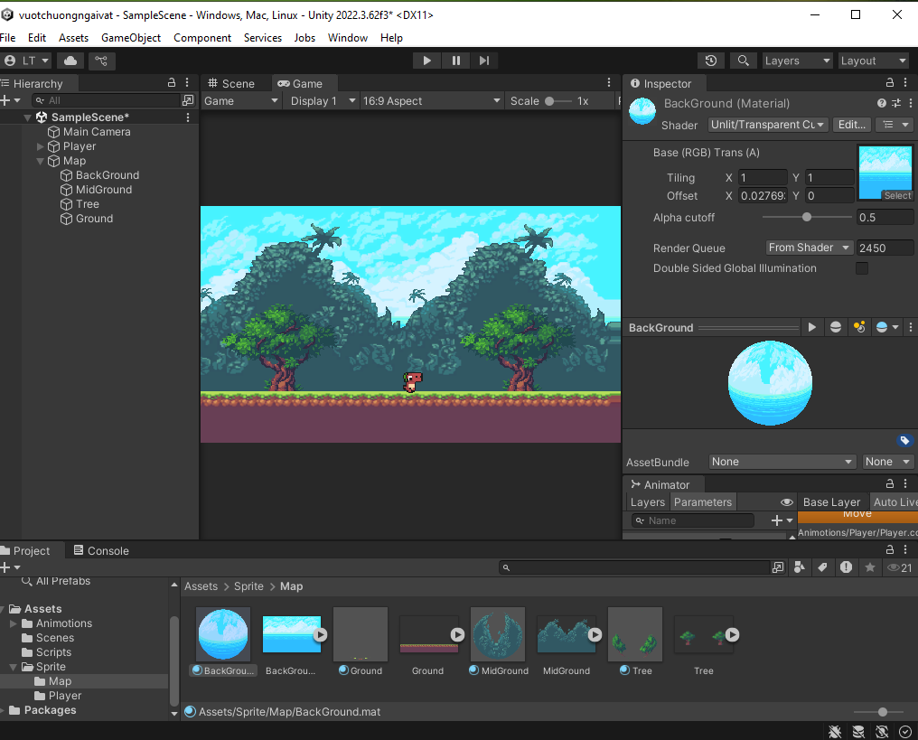918x740 pixels.
Task: Click the Play button in the toolbar
Action: 426,61
